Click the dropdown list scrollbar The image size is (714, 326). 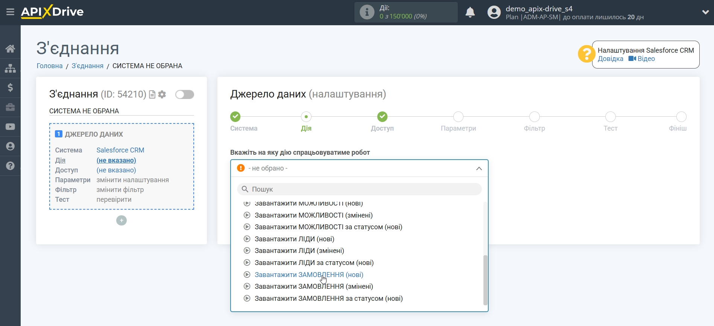(485, 280)
